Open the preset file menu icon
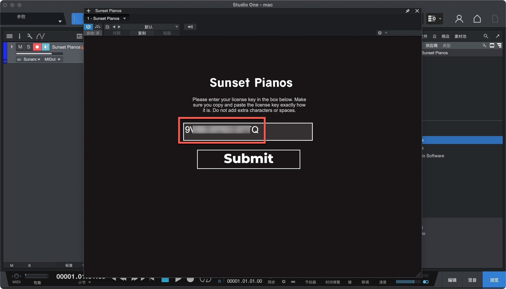This screenshot has height=289, width=506. coord(107,27)
